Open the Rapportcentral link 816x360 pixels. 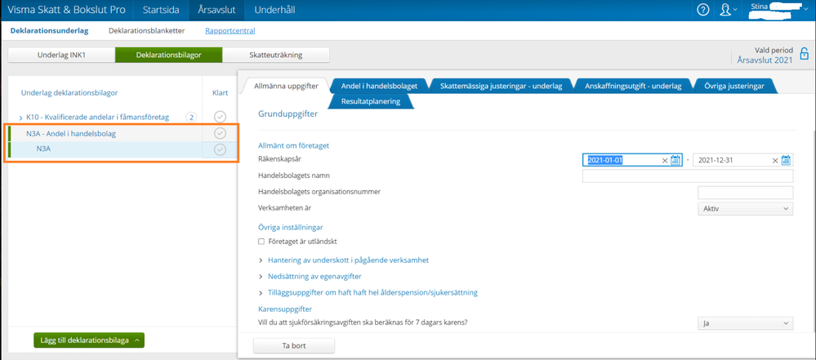(x=230, y=31)
